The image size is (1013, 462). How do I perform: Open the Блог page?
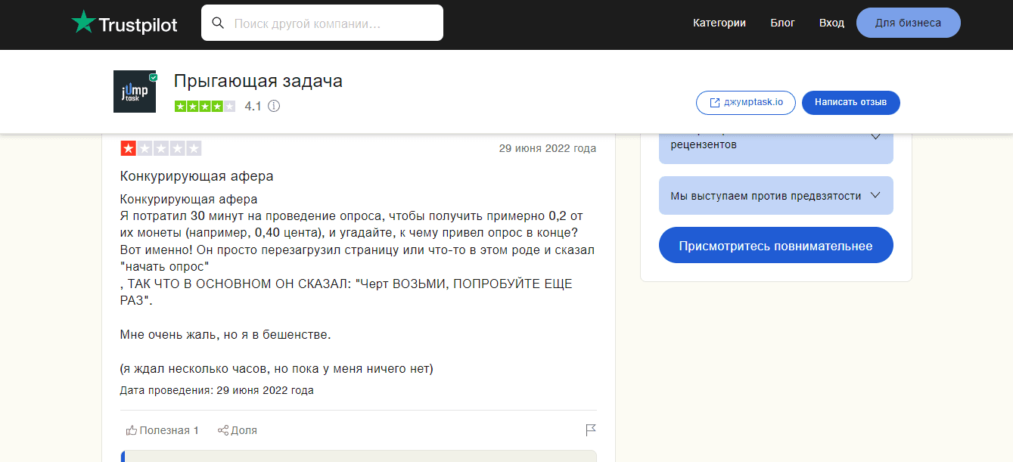click(782, 23)
